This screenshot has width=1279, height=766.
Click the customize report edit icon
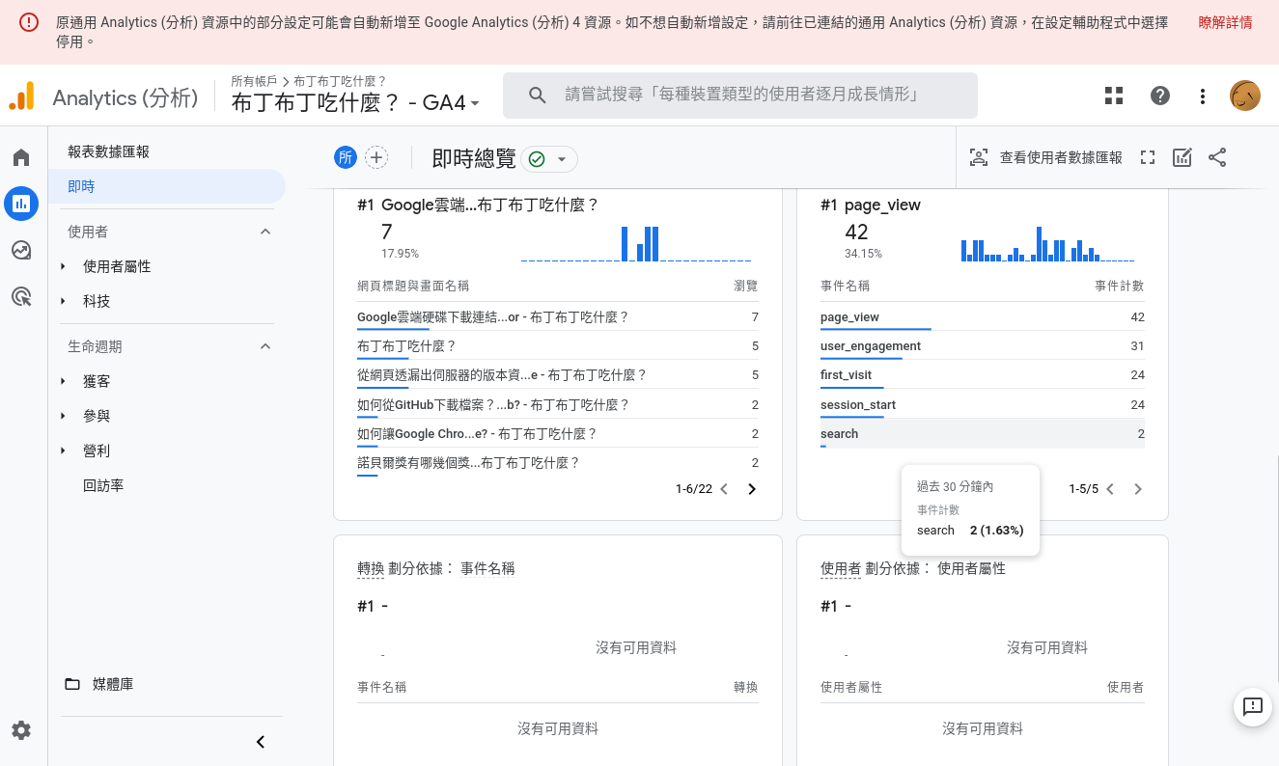point(1182,158)
